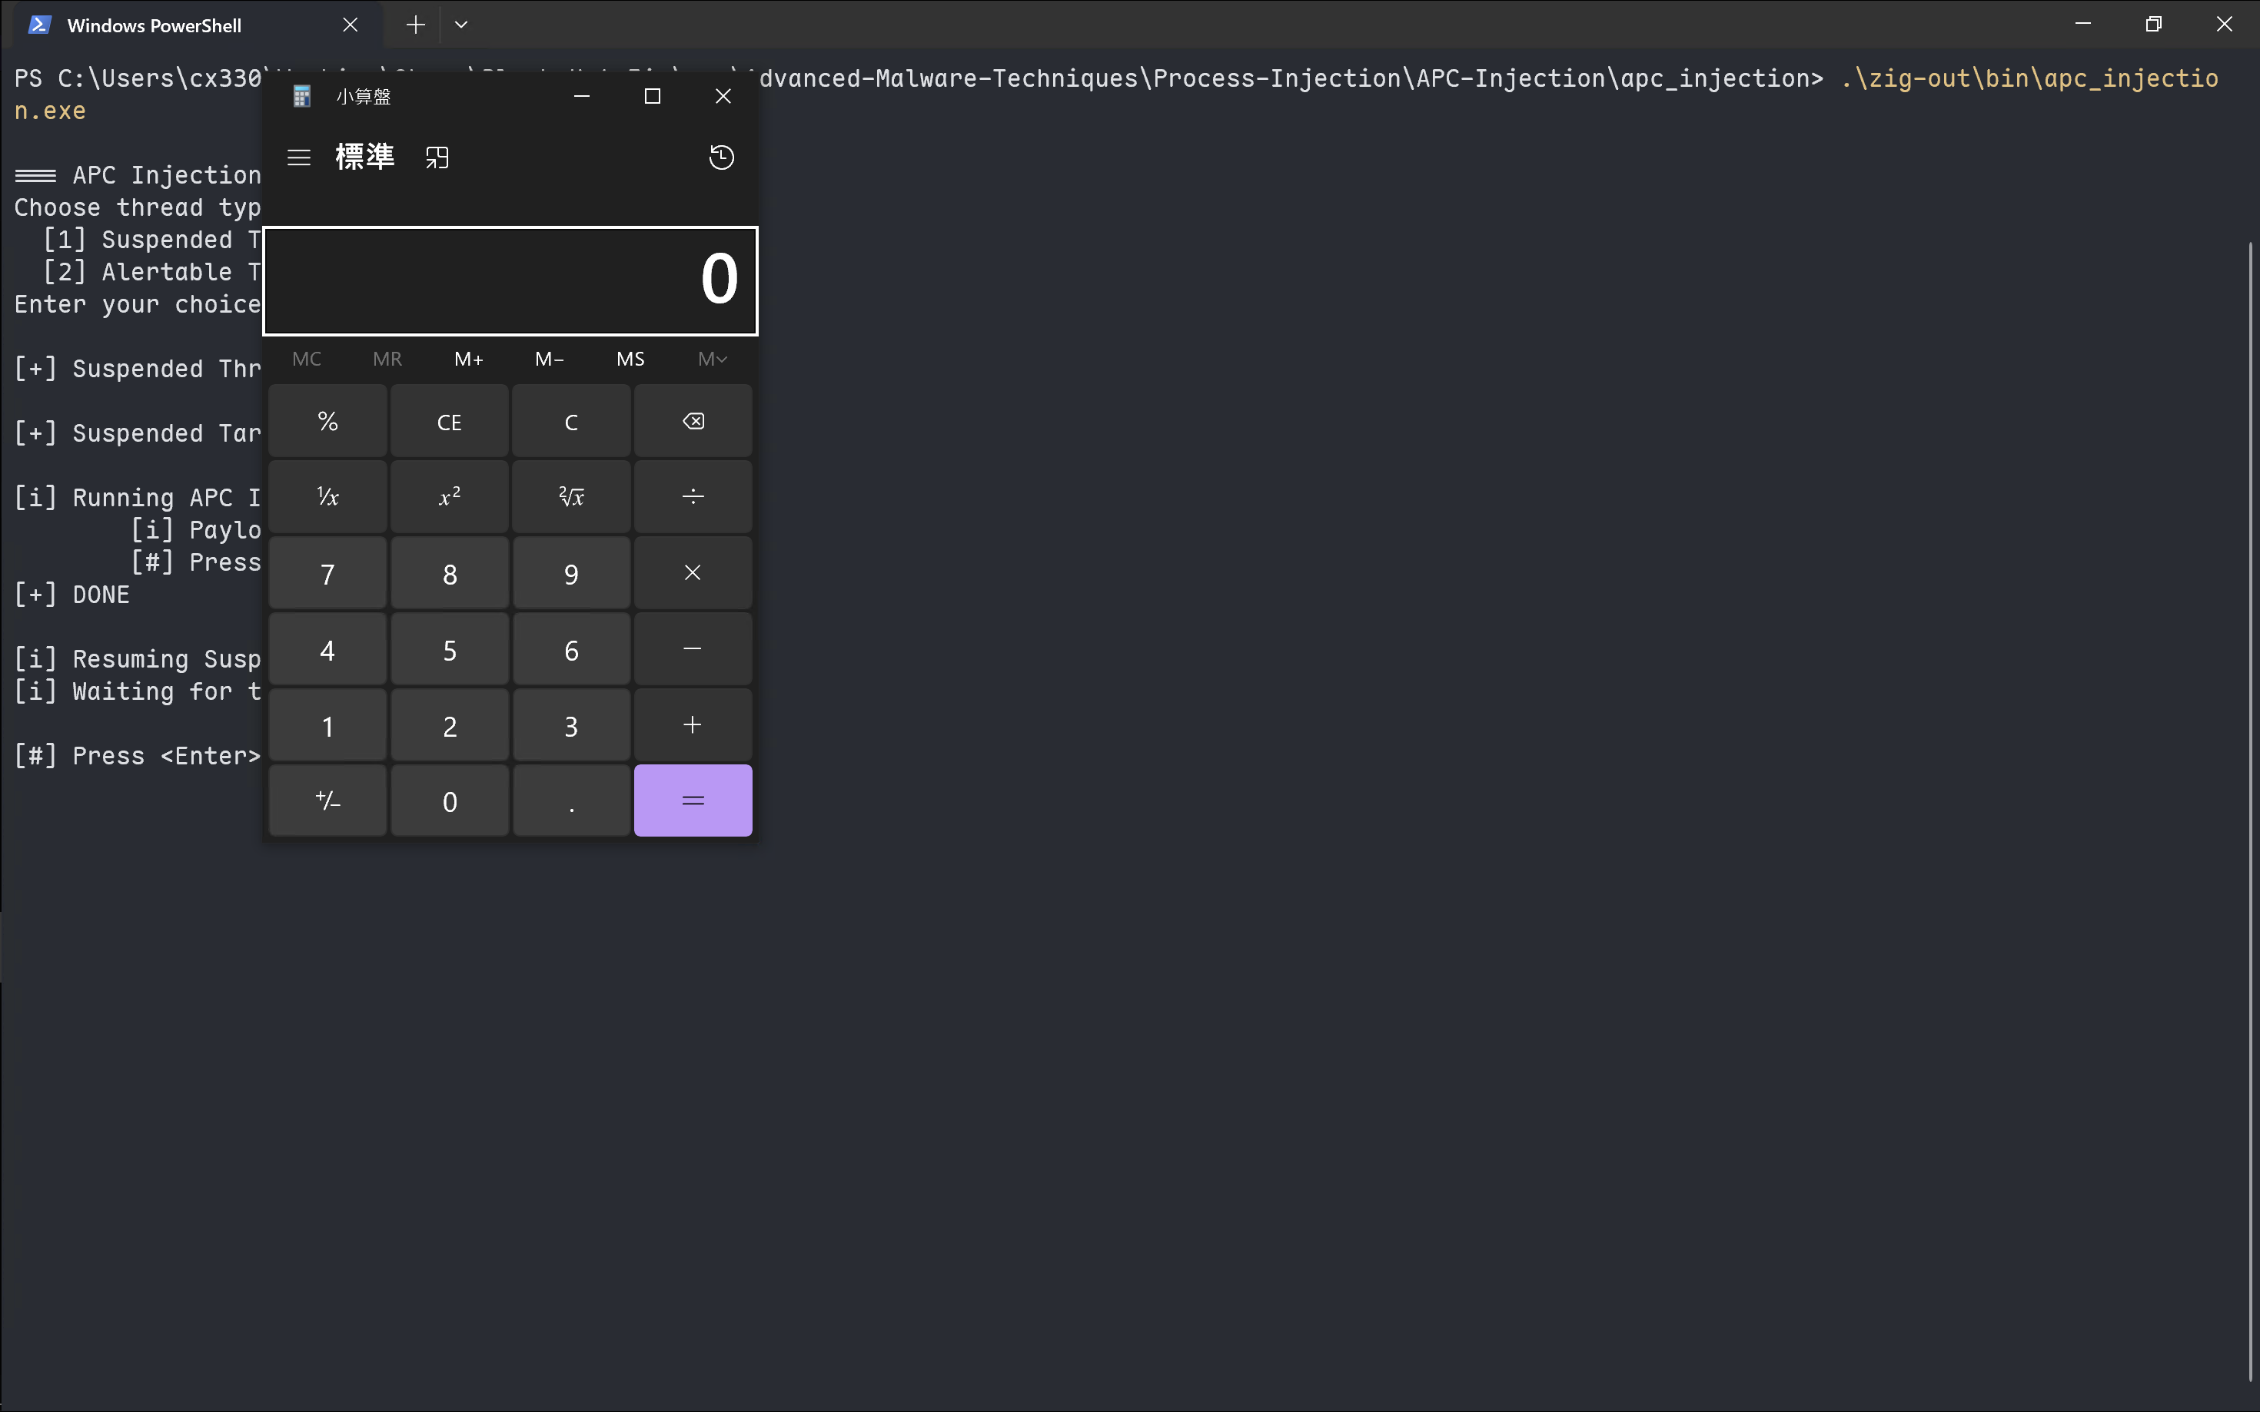Expand the M memory list dropdown
The image size is (2260, 1412).
(712, 360)
